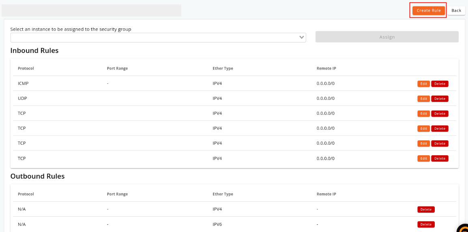Edit the first TCP inbound rule

point(423,114)
